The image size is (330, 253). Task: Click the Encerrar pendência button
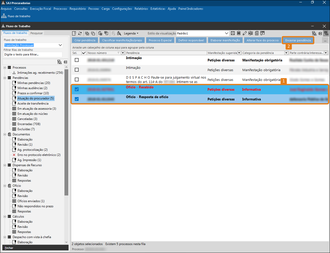(x=298, y=40)
